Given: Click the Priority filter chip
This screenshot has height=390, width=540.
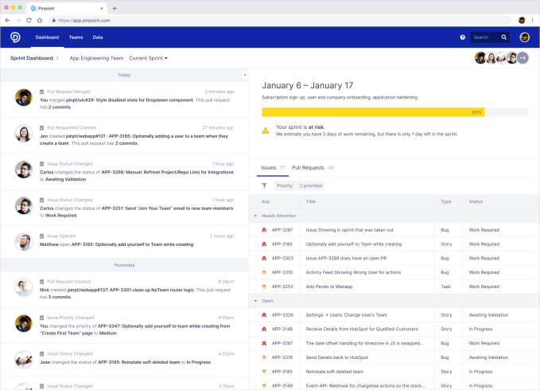Looking at the screenshot, I should tap(284, 185).
